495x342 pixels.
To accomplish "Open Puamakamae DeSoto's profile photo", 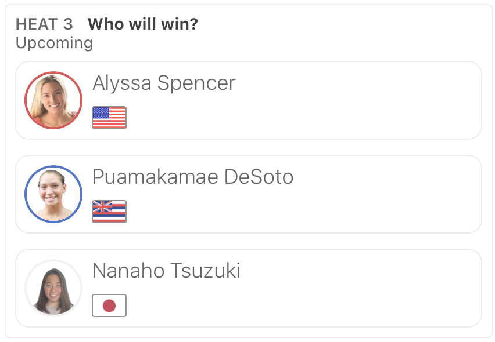I will [x=53, y=194].
